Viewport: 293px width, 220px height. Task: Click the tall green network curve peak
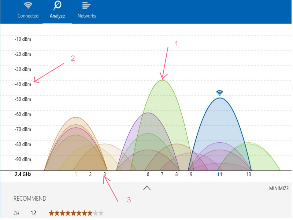[x=162, y=82]
